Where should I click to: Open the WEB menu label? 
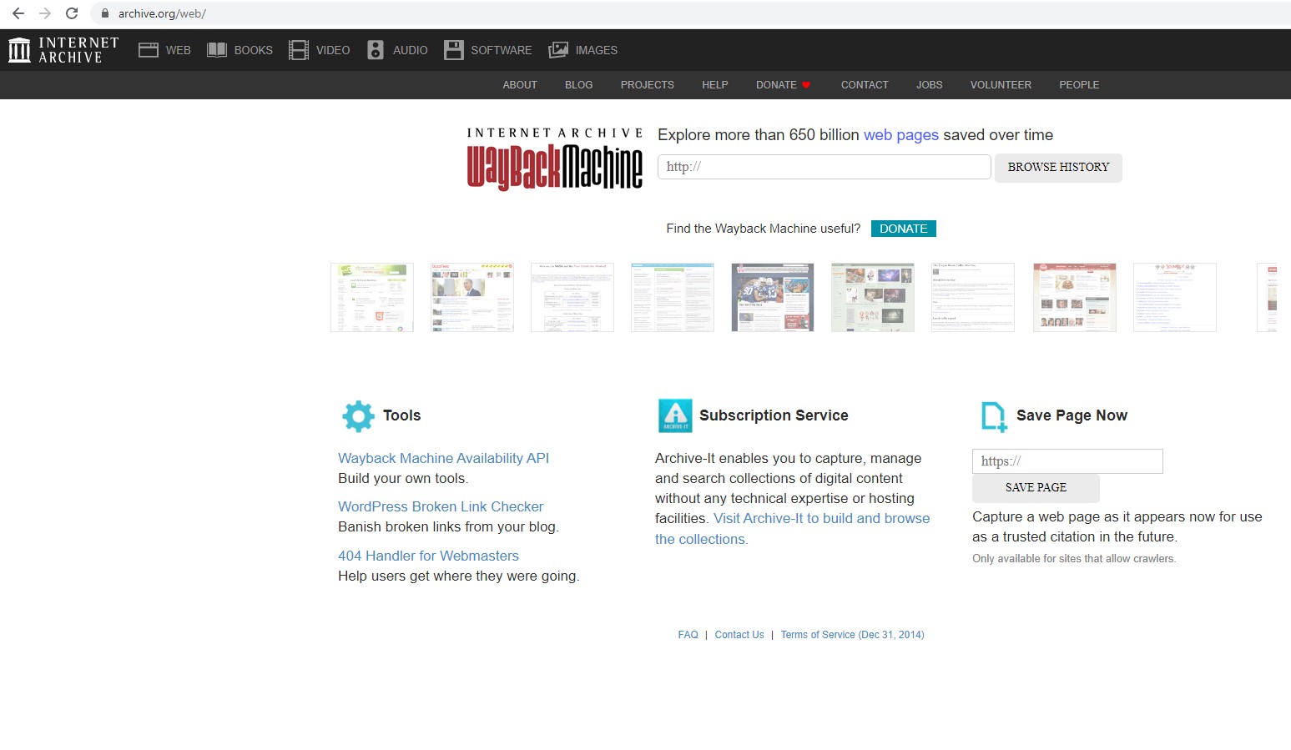tap(179, 50)
